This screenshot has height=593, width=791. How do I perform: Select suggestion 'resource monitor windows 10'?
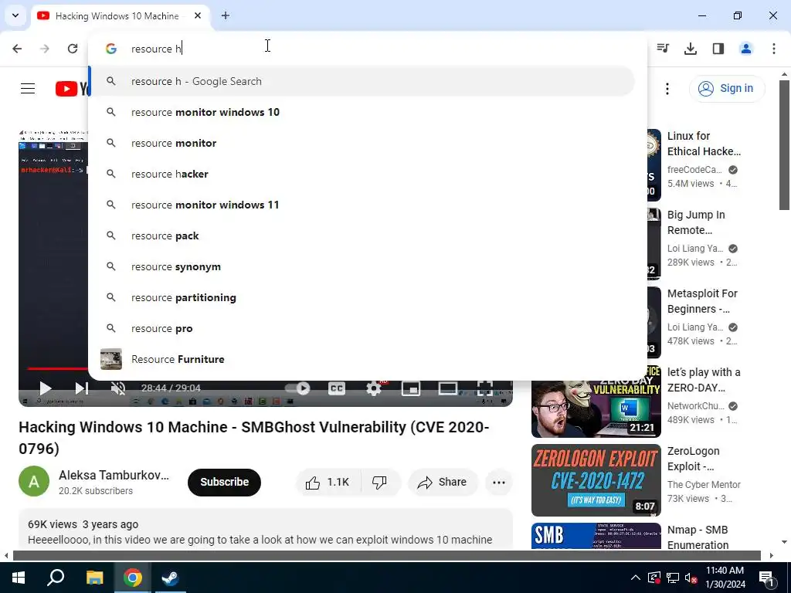(362, 112)
